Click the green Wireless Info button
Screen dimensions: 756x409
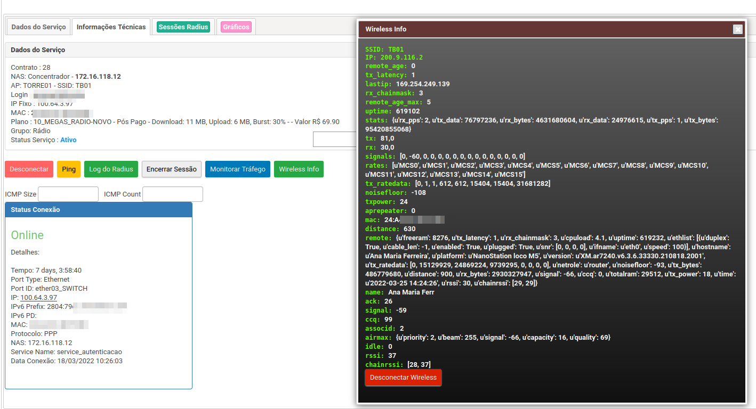299,169
